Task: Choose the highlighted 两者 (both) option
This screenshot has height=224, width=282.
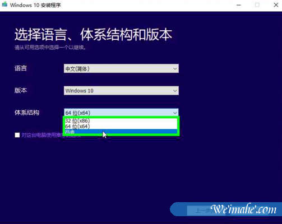Action: coord(121,132)
